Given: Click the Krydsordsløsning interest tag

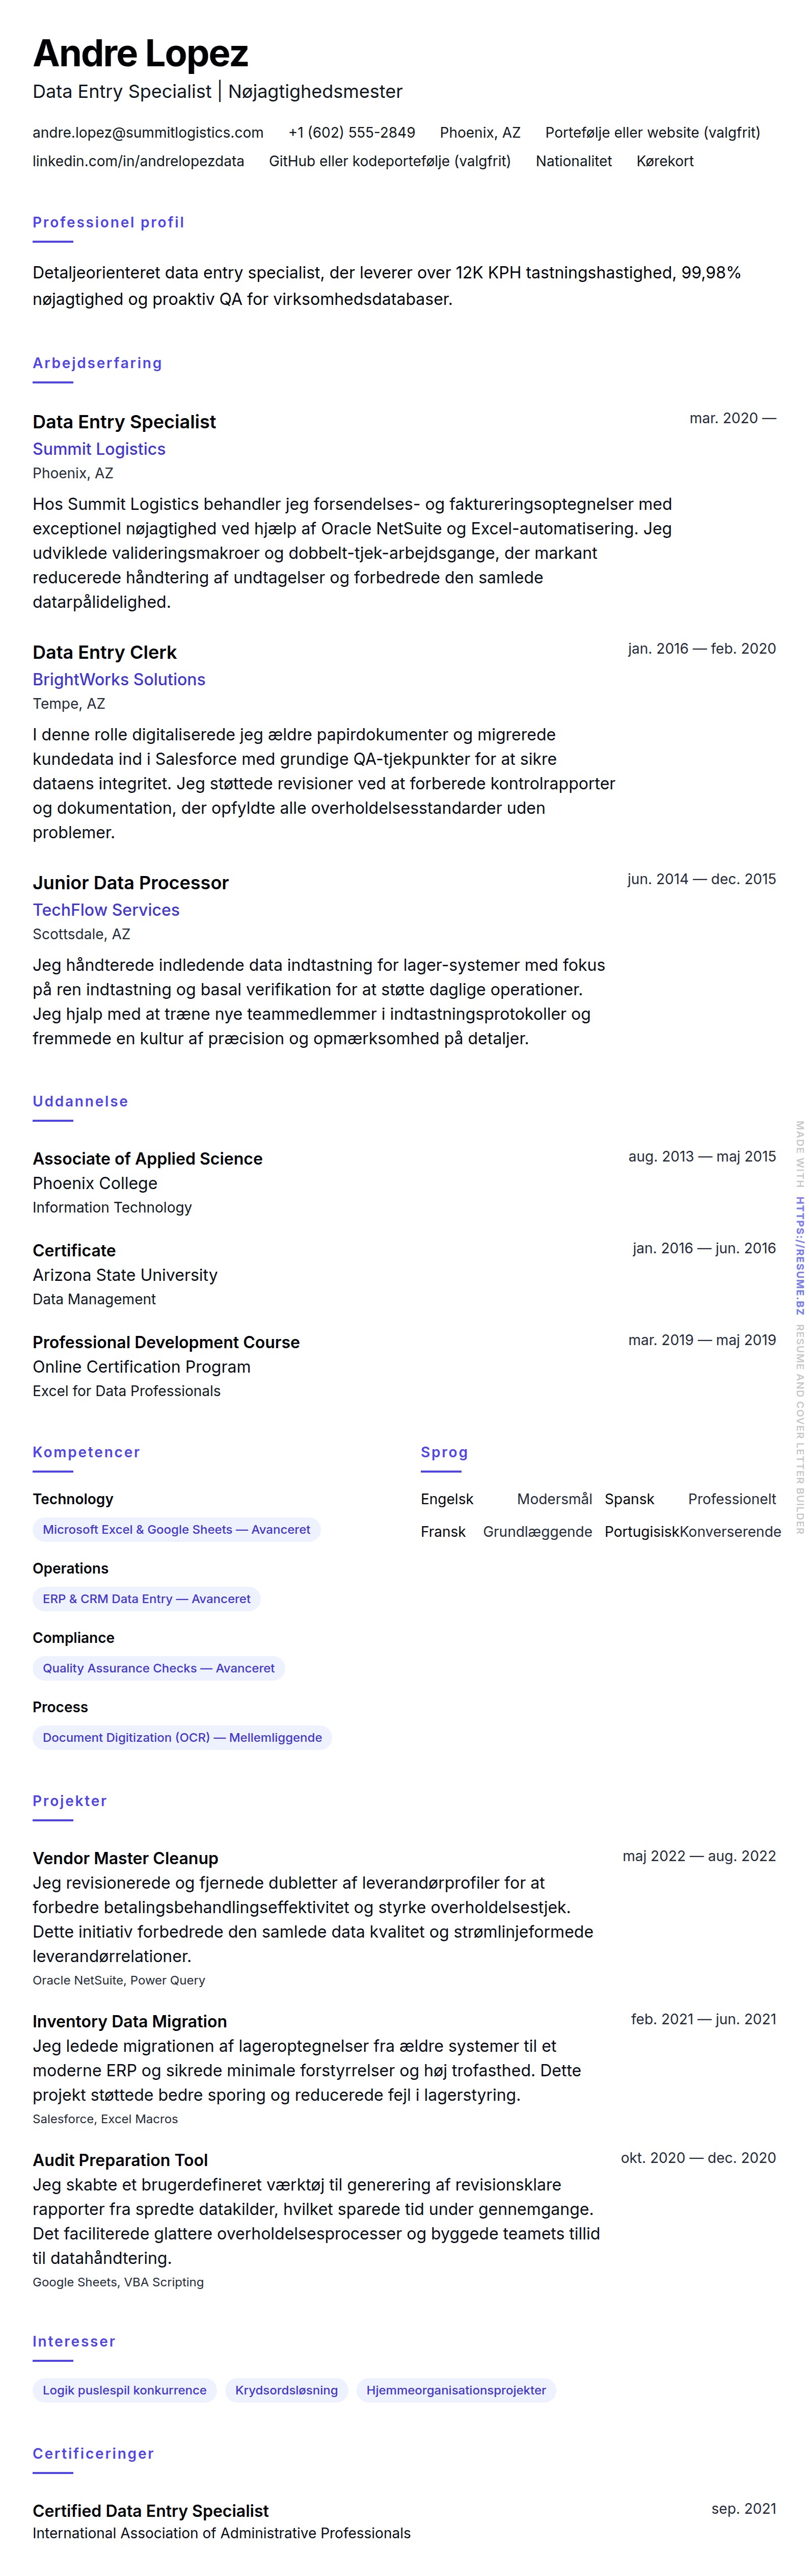Looking at the screenshot, I should [287, 2390].
